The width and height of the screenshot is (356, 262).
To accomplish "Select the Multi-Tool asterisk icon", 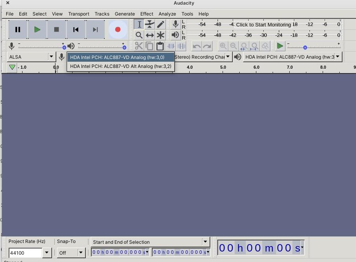I will click(x=161, y=35).
